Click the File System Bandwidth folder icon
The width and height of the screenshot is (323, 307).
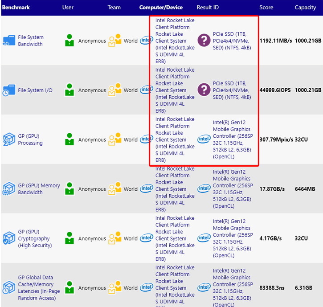[x=9, y=41]
